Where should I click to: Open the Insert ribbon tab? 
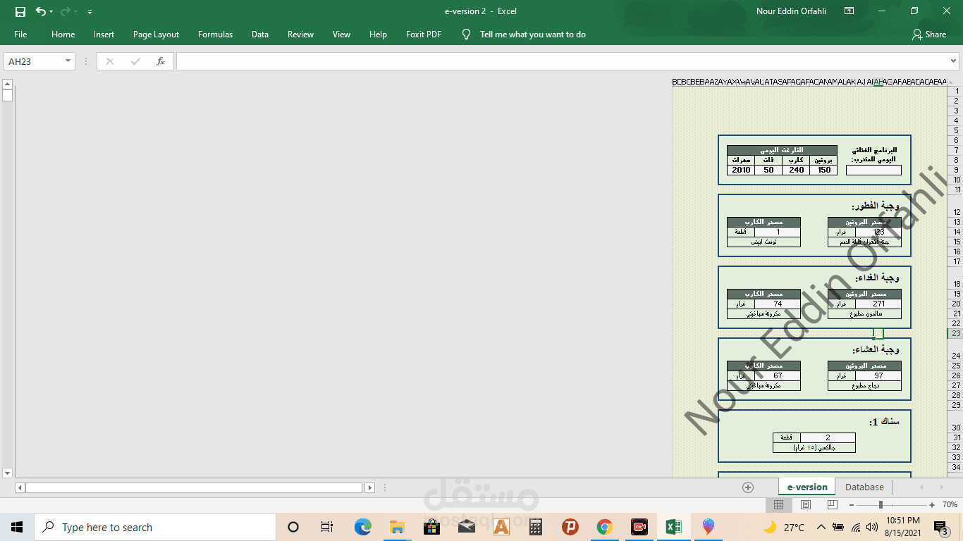tap(104, 35)
